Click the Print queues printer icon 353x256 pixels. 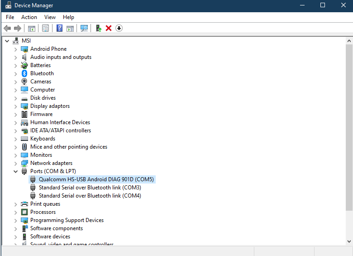(x=24, y=204)
